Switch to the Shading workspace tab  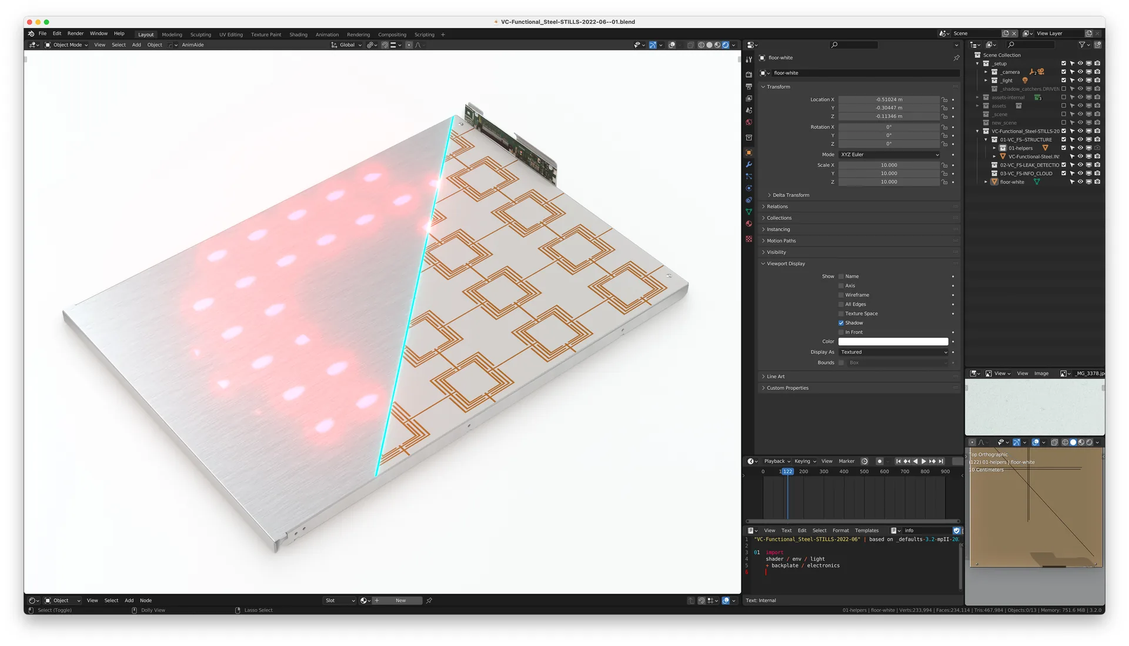click(x=298, y=35)
